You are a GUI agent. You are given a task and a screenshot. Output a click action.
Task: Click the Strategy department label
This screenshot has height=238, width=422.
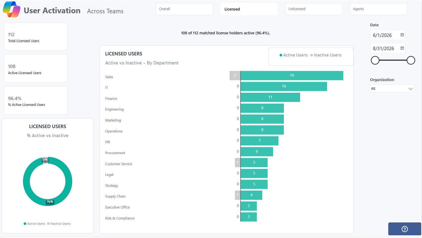[x=112, y=186]
